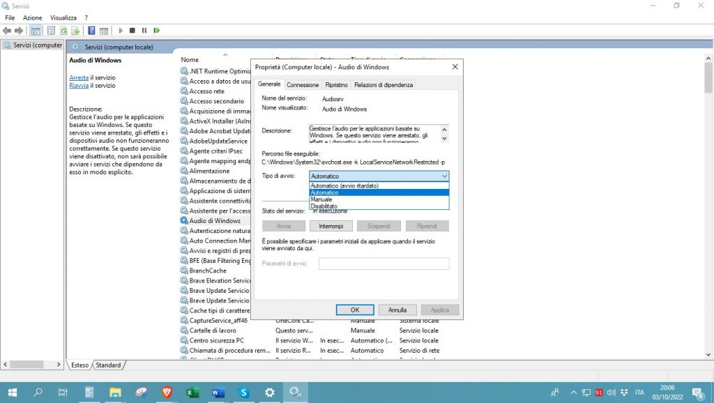Click the Refresh toolbar icon
This screenshot has width=714, height=403.
pyautogui.click(x=63, y=31)
